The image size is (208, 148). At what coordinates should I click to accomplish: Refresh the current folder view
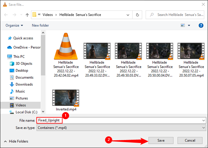pos(137,15)
